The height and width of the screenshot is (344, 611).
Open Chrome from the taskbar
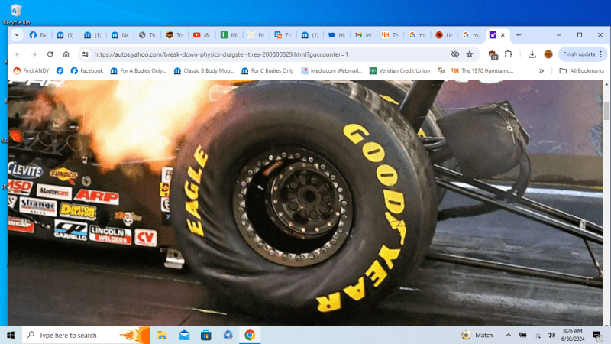[250, 335]
